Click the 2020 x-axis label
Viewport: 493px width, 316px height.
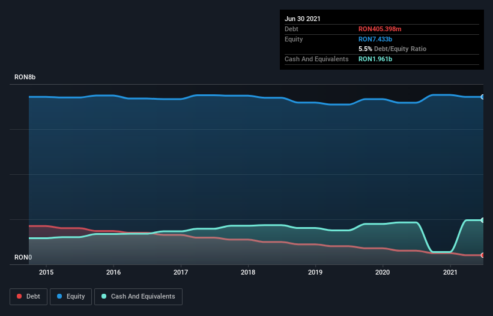[x=383, y=272]
